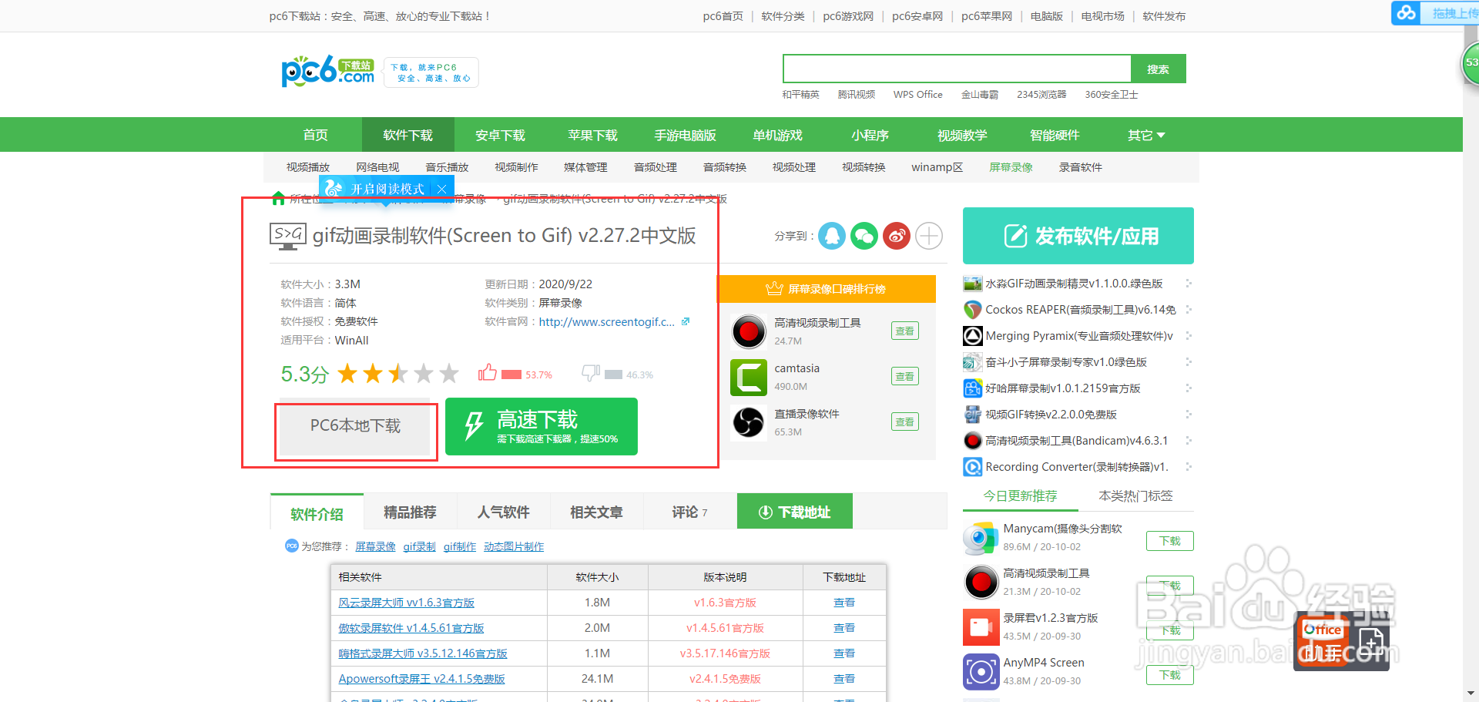Click the home icon in breadcrumb
The width and height of the screenshot is (1479, 702).
pyautogui.click(x=279, y=199)
